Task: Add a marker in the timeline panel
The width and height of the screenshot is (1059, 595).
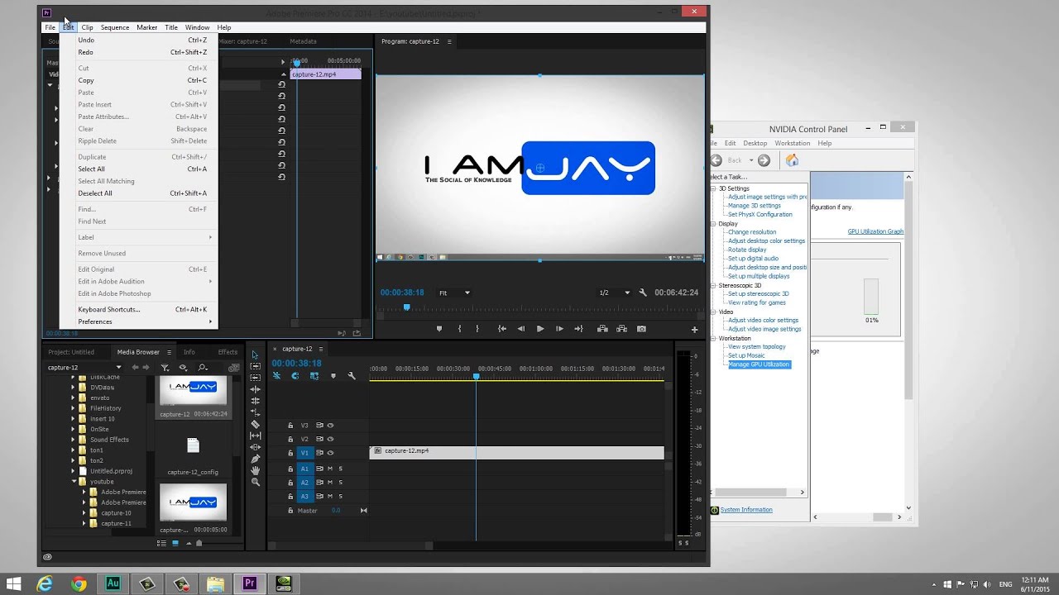Action: click(333, 376)
